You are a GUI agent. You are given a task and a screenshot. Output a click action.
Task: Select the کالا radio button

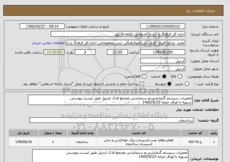coord(180,76)
